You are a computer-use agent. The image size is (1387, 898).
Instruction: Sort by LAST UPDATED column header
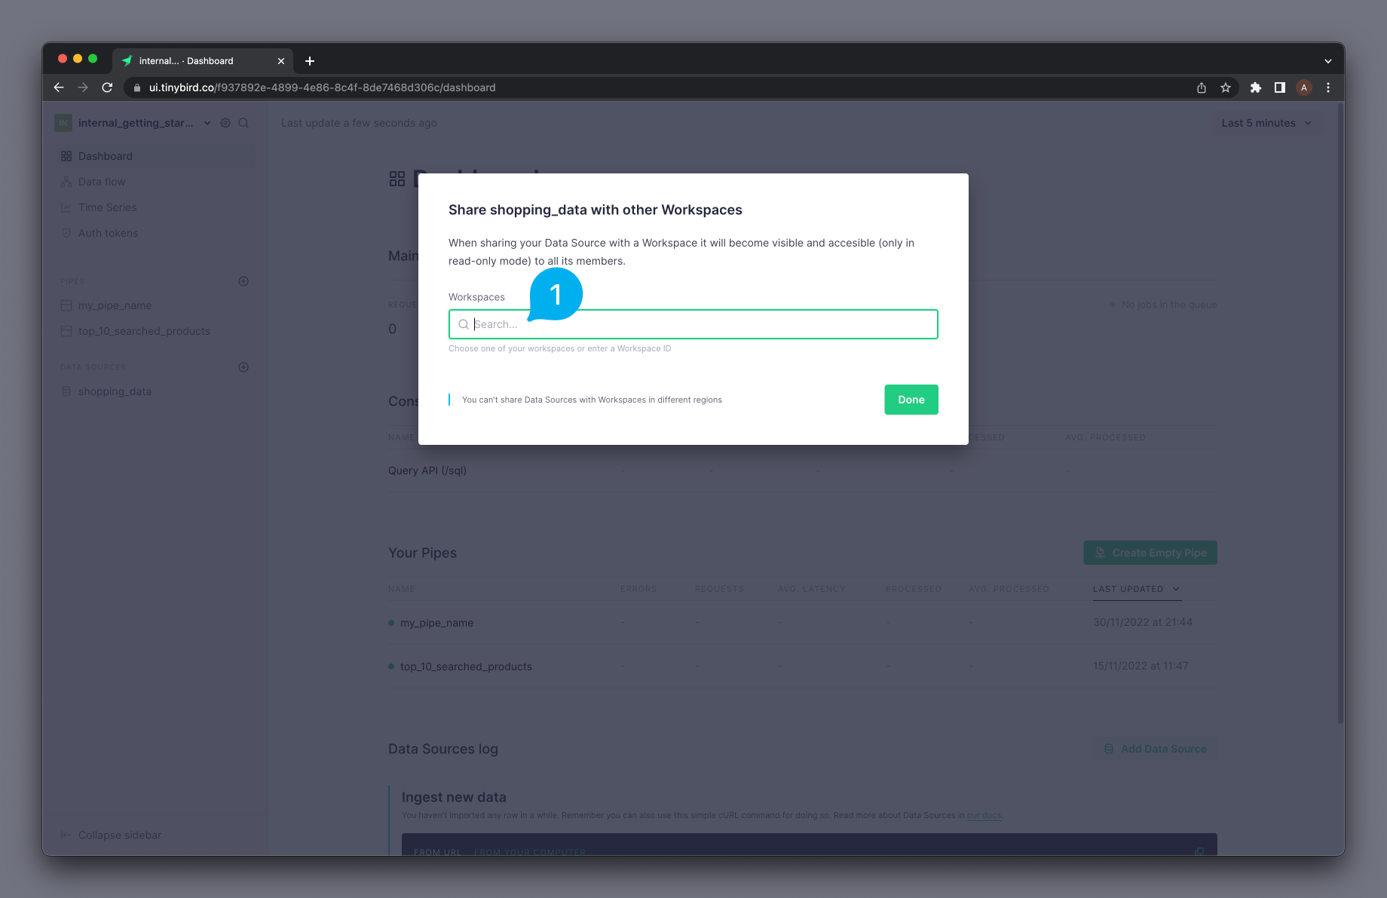(1136, 589)
